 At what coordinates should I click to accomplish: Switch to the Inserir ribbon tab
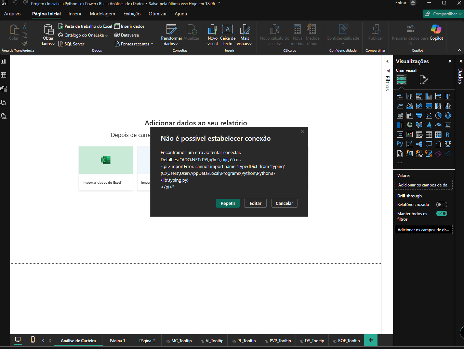(75, 14)
